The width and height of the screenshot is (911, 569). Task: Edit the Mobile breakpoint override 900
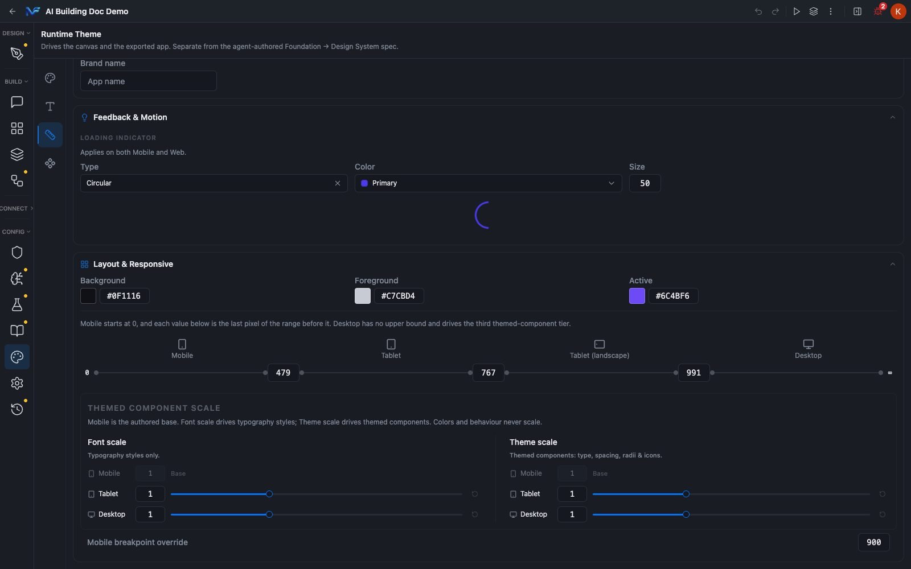tap(873, 542)
